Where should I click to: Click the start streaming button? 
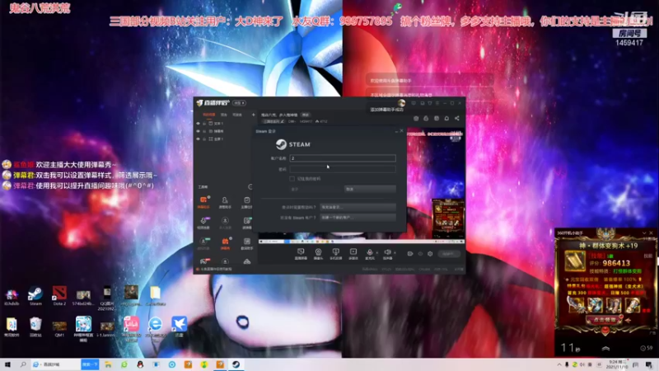[x=448, y=254]
